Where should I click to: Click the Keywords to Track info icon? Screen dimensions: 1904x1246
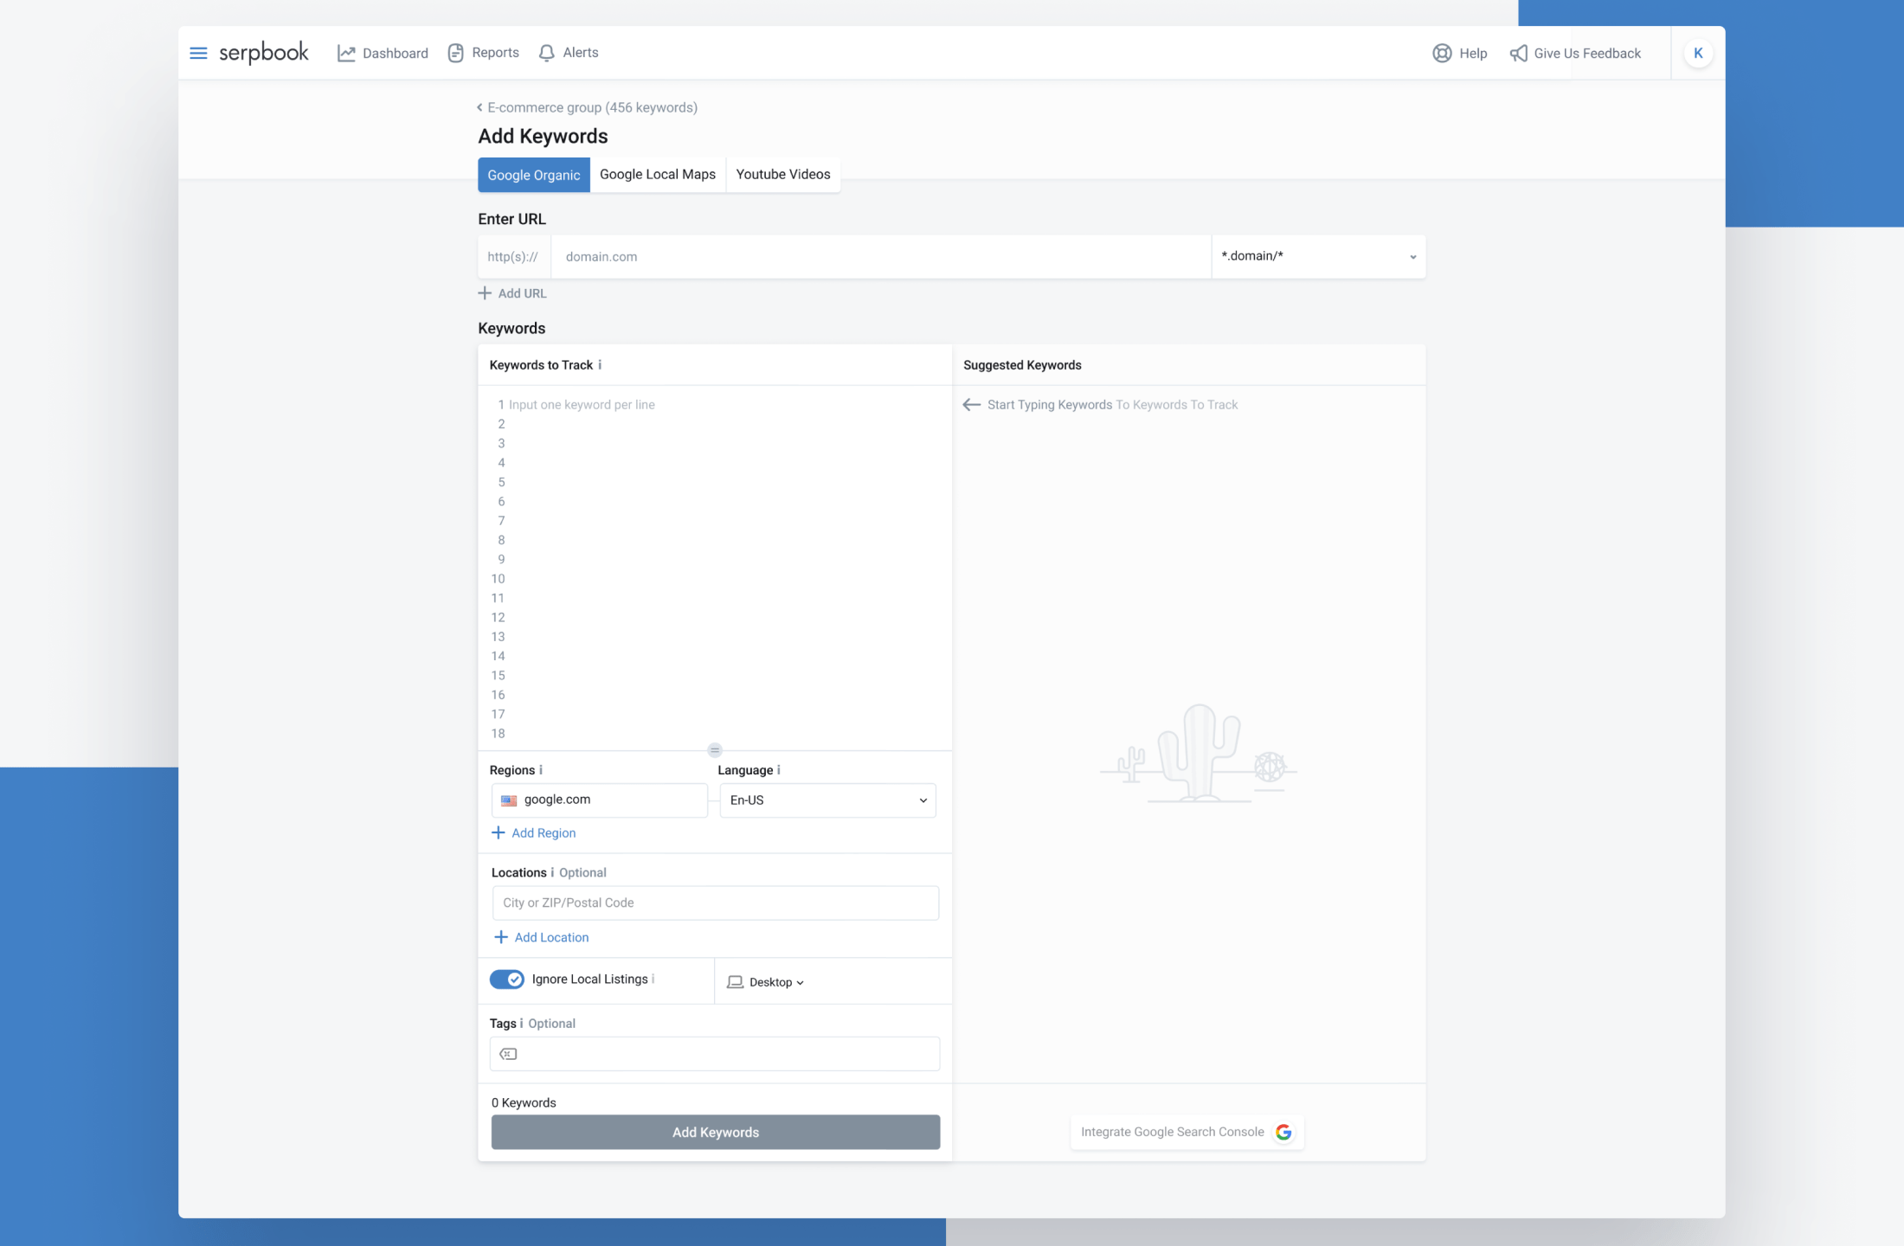600,365
